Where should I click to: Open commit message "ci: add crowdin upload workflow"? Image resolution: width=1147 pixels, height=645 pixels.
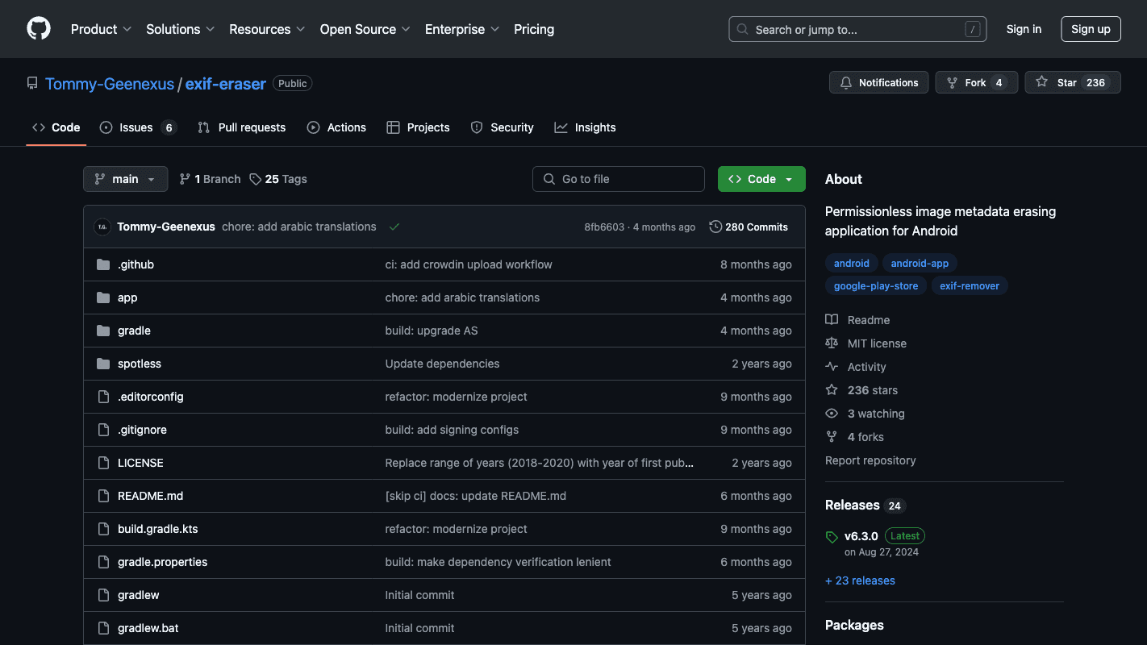point(469,264)
